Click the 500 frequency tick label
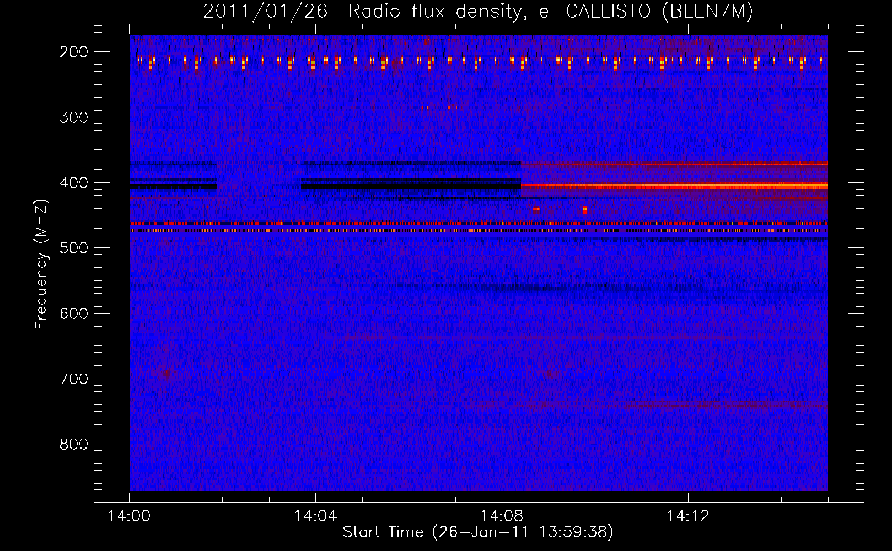This screenshot has width=892, height=551. 73,248
